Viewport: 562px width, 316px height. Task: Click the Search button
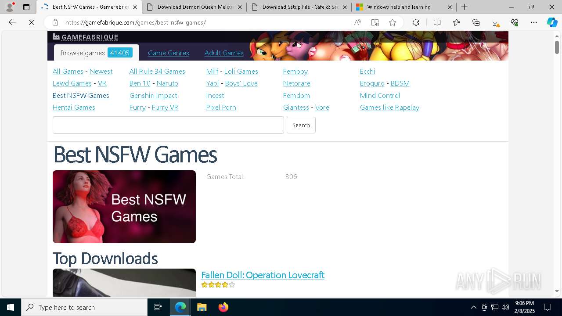[x=301, y=125]
